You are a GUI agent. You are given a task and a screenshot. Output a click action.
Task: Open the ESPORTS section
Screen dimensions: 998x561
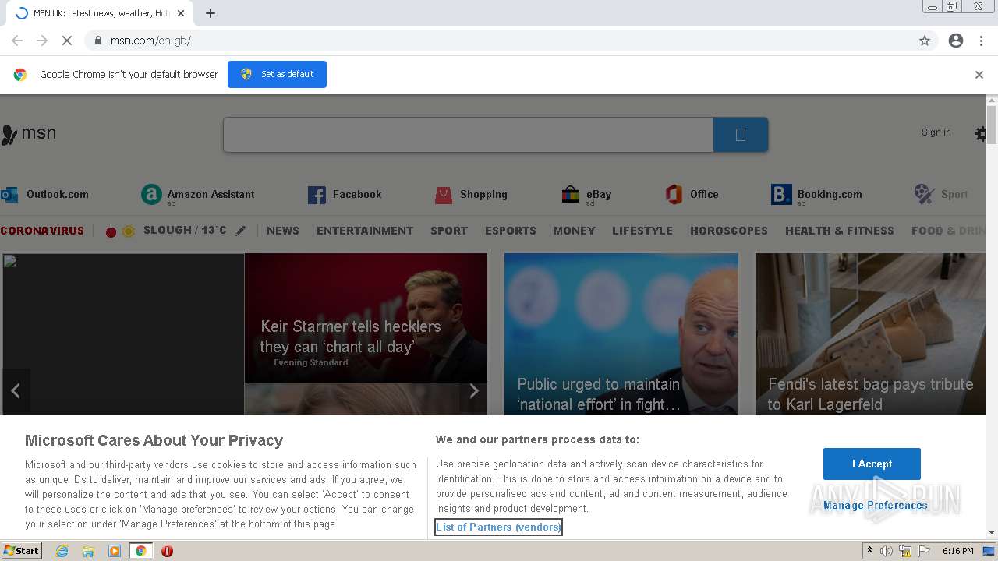pos(511,231)
